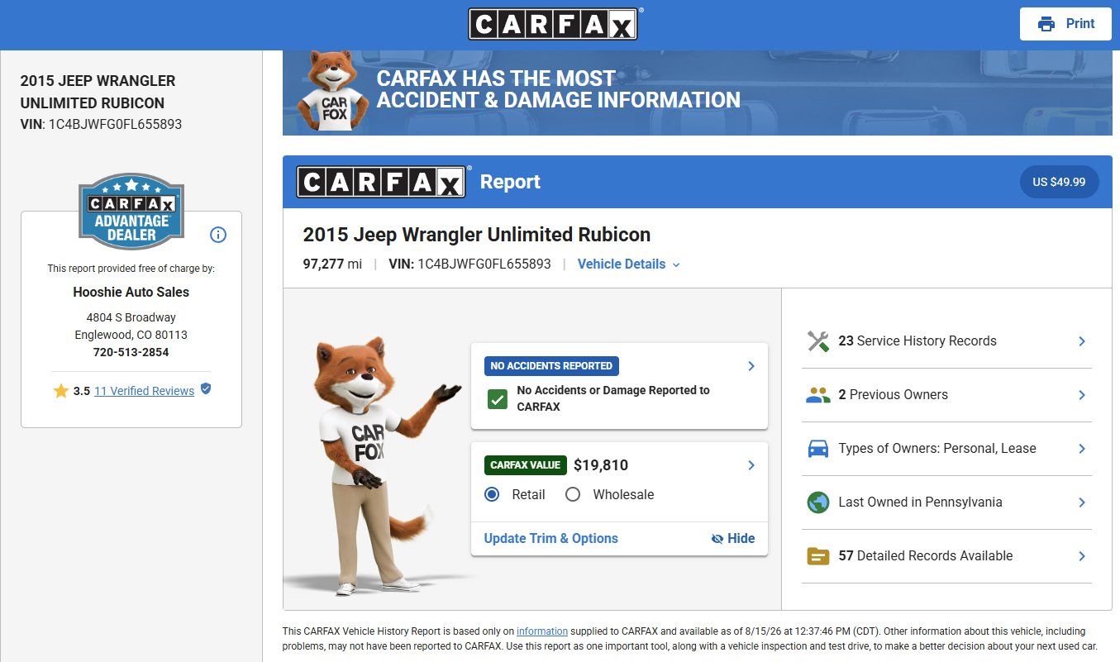Click the two-people previous owners icon
1120x662 pixels.
(817, 395)
